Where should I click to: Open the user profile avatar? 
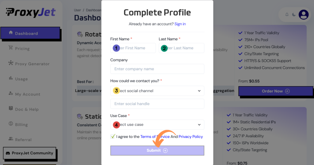coord(304,15)
